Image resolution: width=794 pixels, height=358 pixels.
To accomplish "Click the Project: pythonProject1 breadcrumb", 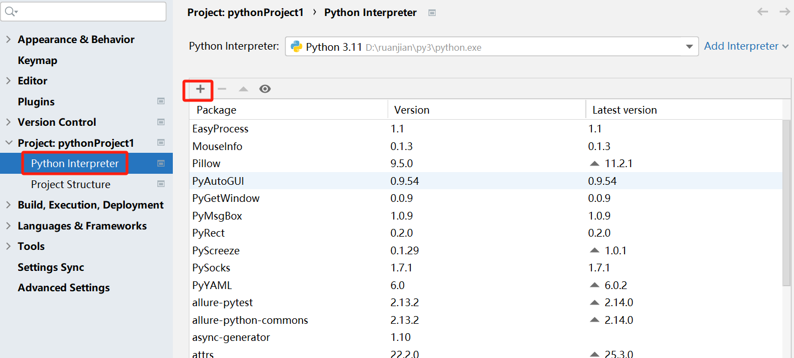I will 245,12.
